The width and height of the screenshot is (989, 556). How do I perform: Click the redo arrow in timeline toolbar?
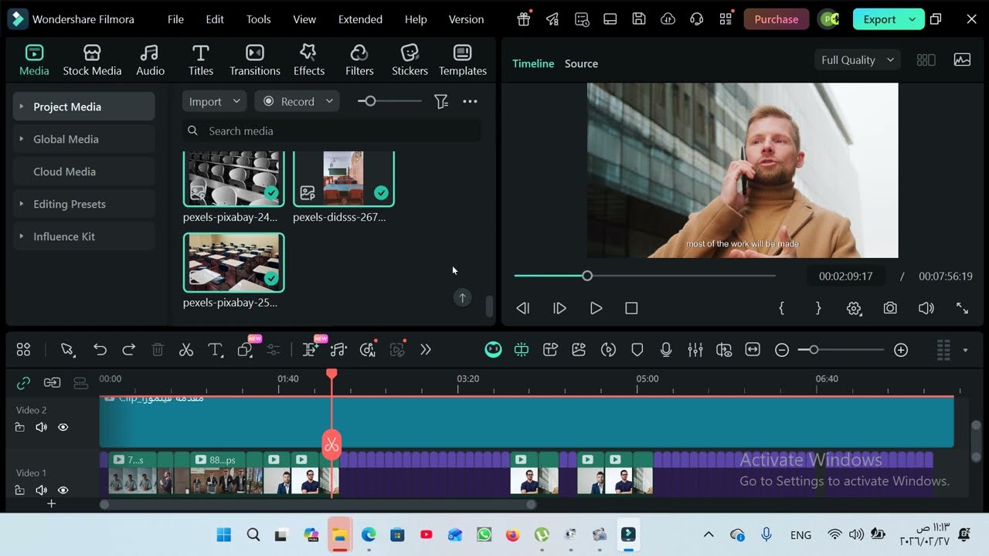(129, 350)
